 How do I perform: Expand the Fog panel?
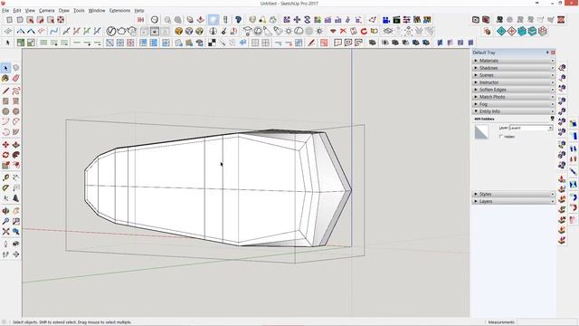click(514, 104)
